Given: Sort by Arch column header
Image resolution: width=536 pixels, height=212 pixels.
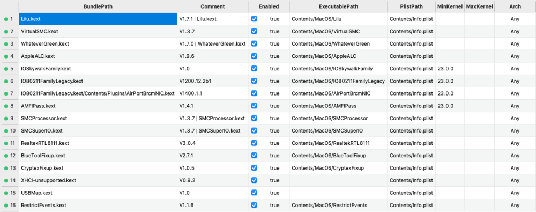Looking at the screenshot, I should 515,6.
